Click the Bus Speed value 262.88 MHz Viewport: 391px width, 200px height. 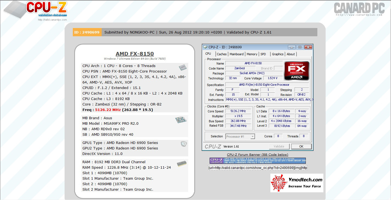[x=238, y=121]
